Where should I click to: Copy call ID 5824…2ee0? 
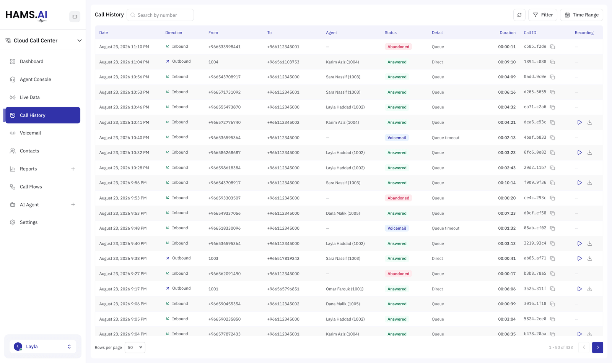[x=553, y=319]
